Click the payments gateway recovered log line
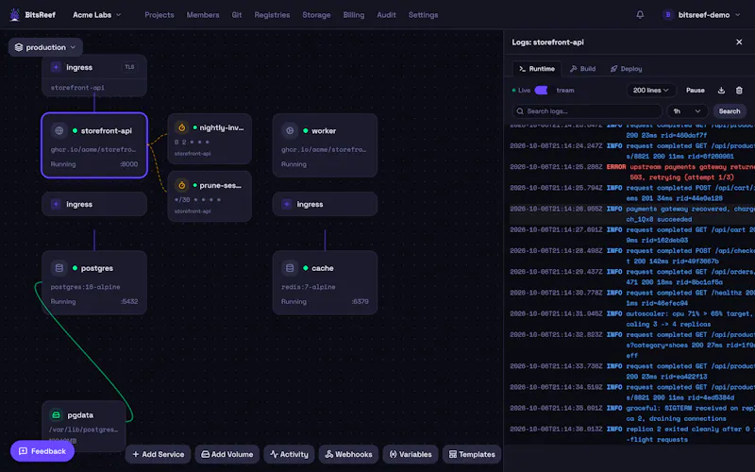Screen dimensions: 755x472 632,214
